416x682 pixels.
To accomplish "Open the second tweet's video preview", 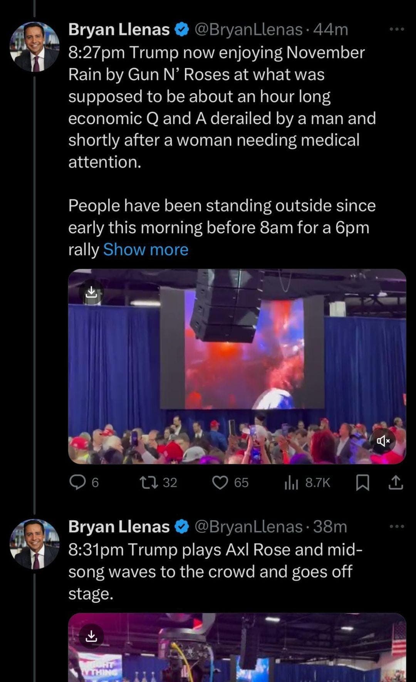I will point(237,652).
